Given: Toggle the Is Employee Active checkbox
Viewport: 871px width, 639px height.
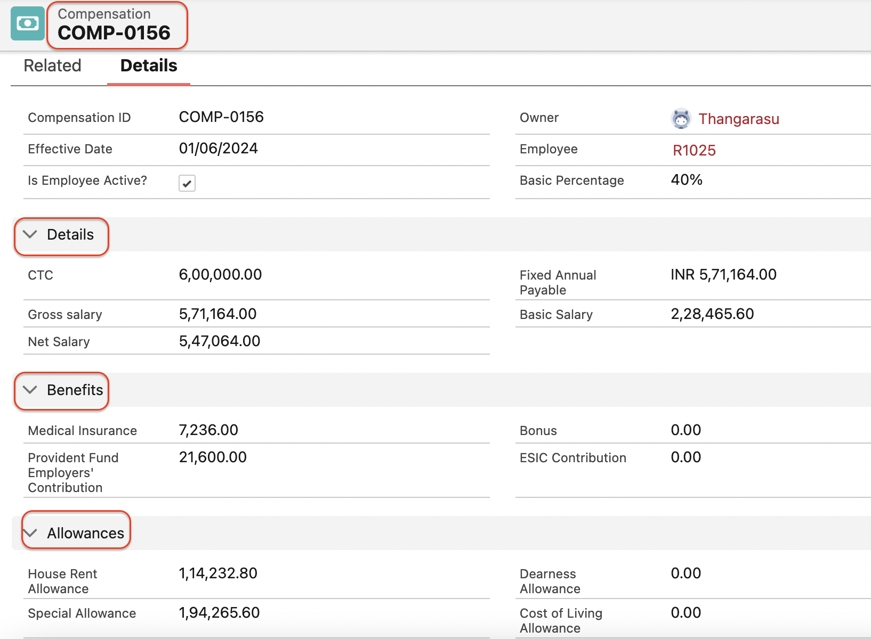Looking at the screenshot, I should coord(187,183).
